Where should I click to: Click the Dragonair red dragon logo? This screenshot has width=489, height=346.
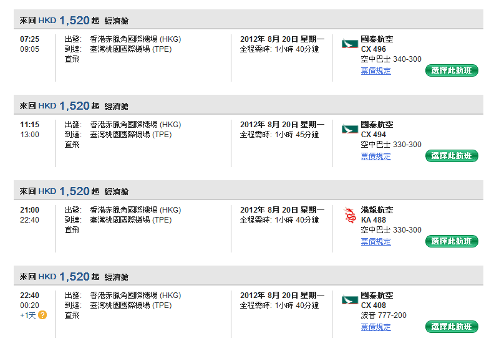(349, 216)
